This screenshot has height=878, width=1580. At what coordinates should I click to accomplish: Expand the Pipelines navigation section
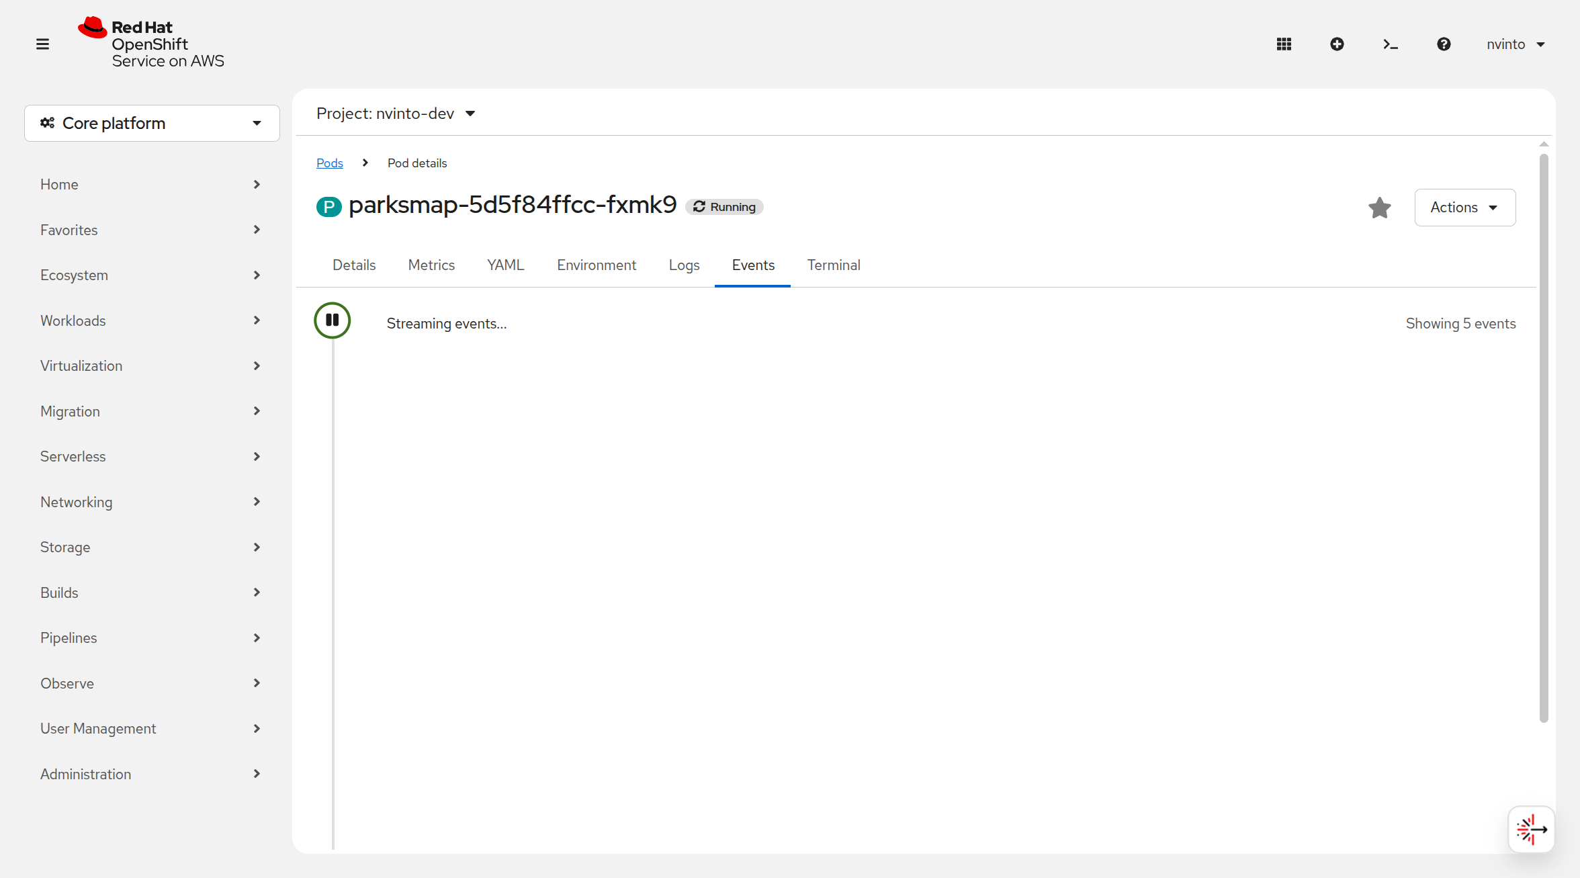(150, 638)
